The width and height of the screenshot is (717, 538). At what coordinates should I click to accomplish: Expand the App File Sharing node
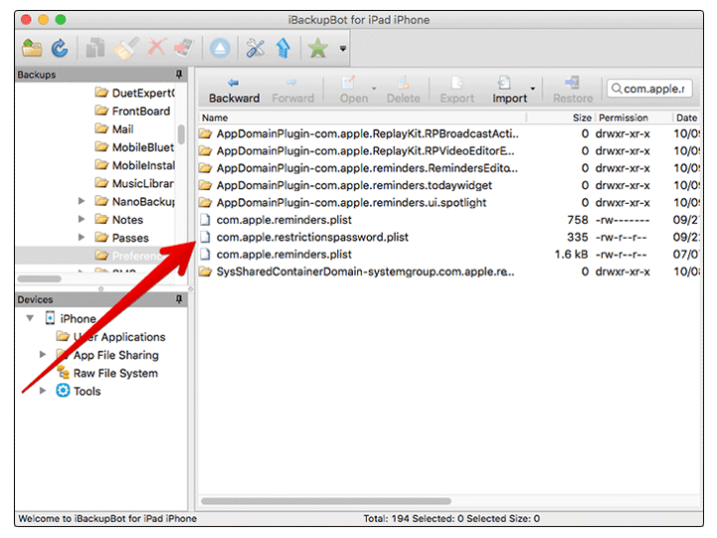pos(43,355)
